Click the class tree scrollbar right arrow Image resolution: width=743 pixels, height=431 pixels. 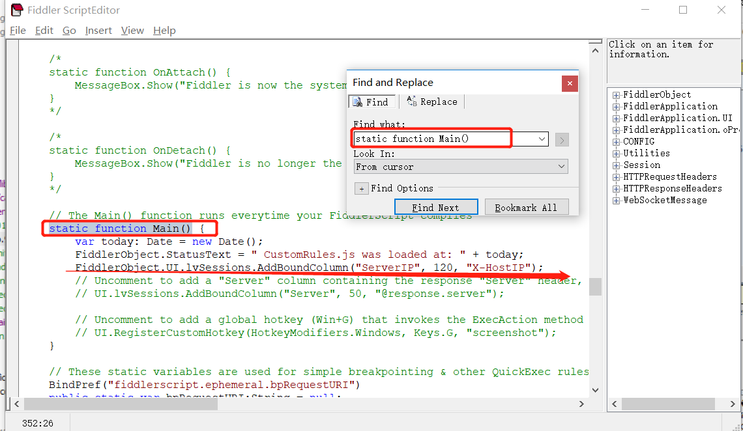tap(733, 404)
